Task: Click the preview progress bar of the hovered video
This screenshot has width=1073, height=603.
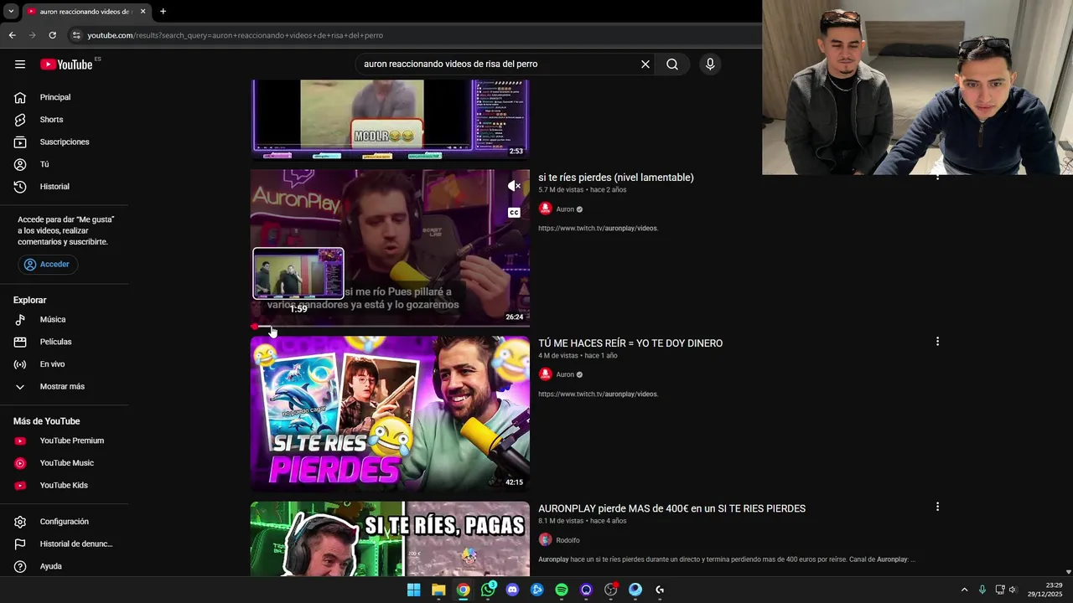Action: tap(390, 326)
